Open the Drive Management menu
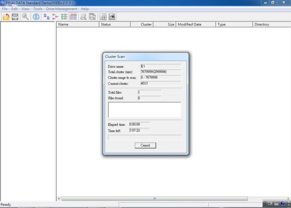Image resolution: width=291 pixels, height=208 pixels. click(x=62, y=9)
